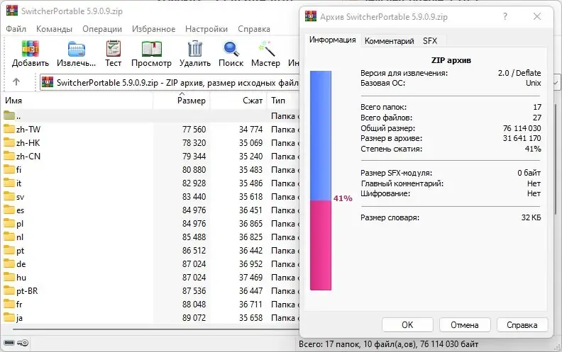Switch to the Комментарий tab
Image resolution: width=562 pixels, height=352 pixels.
[390, 41]
